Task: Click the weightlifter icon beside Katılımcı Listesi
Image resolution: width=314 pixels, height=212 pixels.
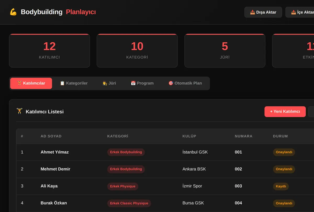Action: click(x=19, y=111)
